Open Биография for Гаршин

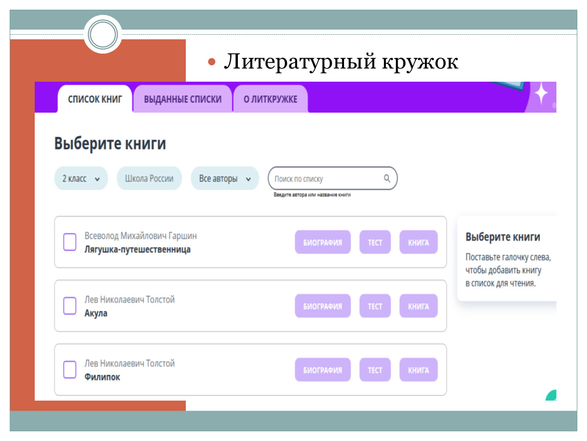[x=323, y=242]
